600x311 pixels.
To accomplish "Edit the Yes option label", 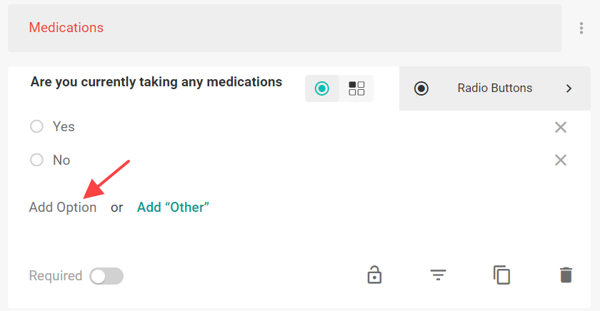I will [64, 126].
